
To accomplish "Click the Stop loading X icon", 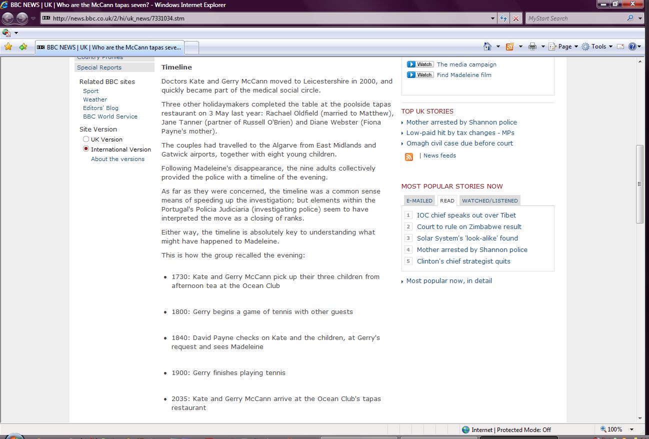I will pos(516,18).
